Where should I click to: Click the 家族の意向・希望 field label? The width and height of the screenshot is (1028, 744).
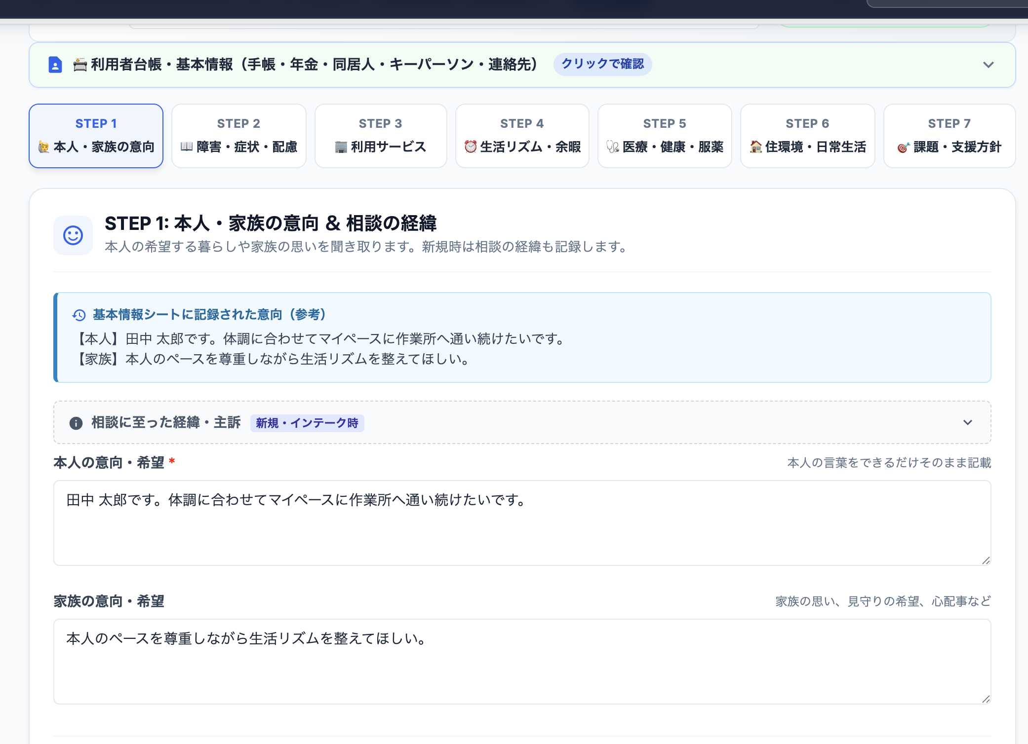pos(109,601)
